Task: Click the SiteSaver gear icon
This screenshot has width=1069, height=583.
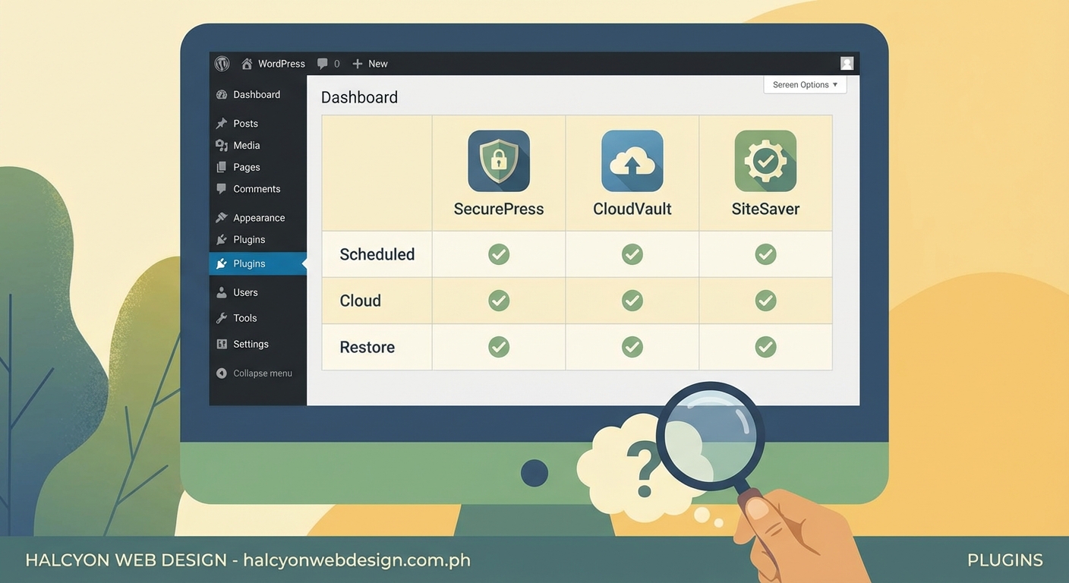Action: (765, 160)
